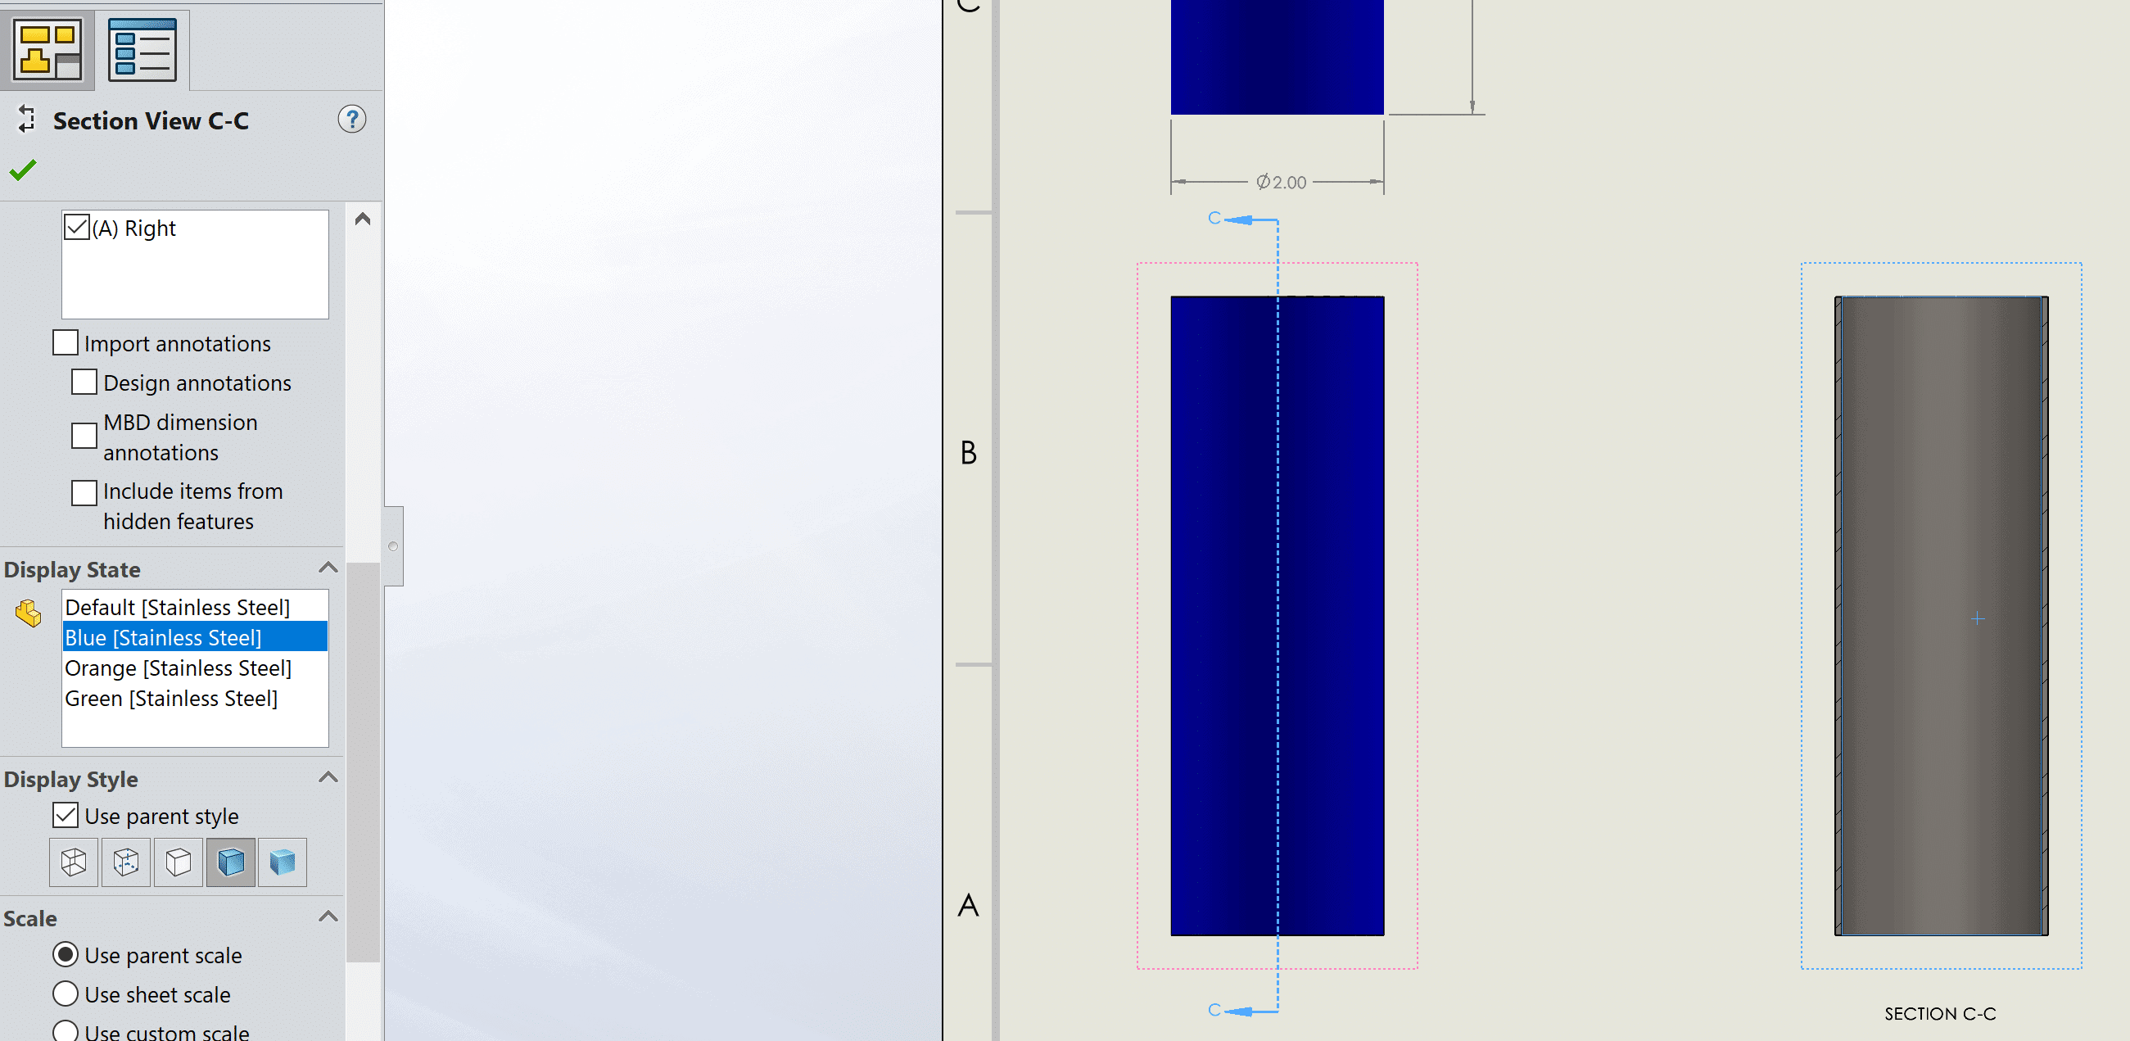This screenshot has width=2130, height=1041.
Task: Toggle Design annotations checkbox on
Action: click(86, 382)
